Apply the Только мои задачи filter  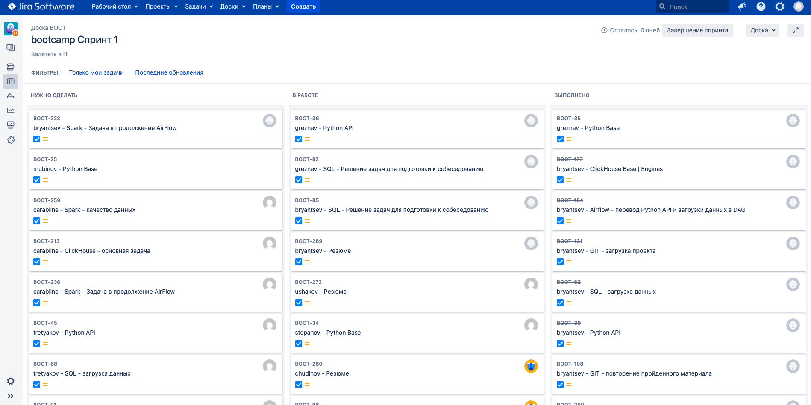(x=96, y=72)
